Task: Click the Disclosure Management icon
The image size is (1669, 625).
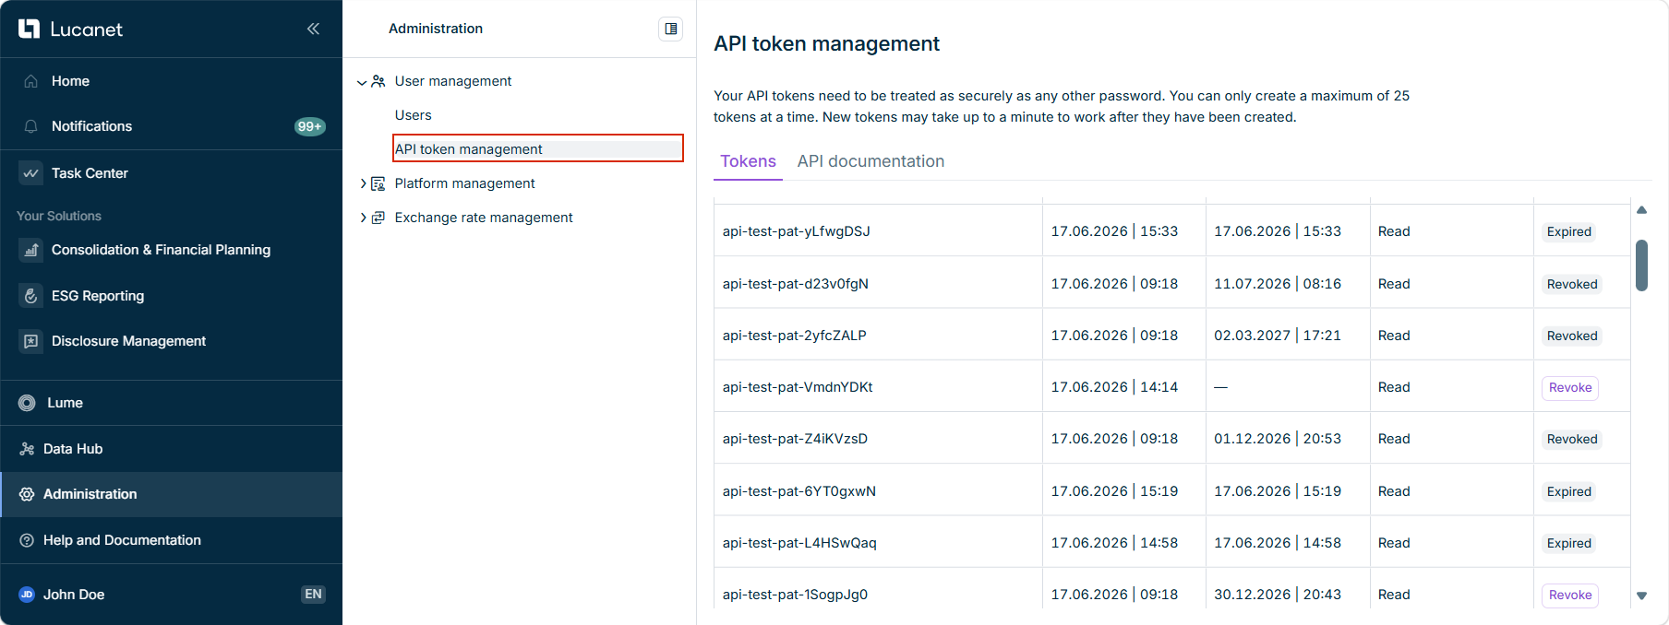Action: (30, 341)
